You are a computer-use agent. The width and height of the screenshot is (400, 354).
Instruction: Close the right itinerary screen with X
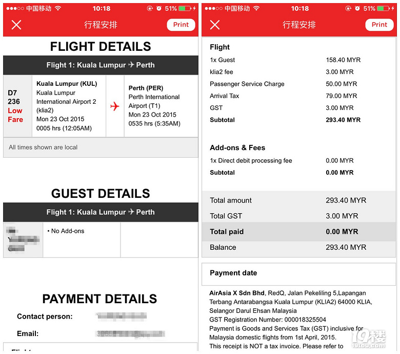tap(215, 25)
